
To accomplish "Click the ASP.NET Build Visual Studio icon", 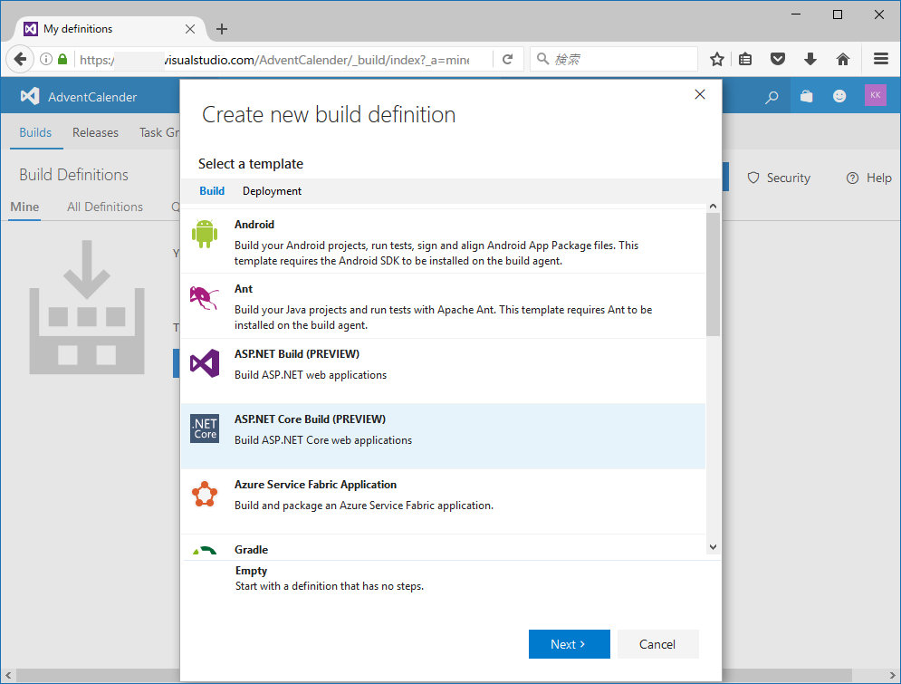I will click(205, 363).
